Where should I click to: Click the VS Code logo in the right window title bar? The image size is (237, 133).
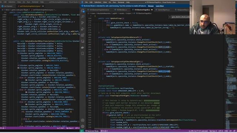tap(82, 2)
